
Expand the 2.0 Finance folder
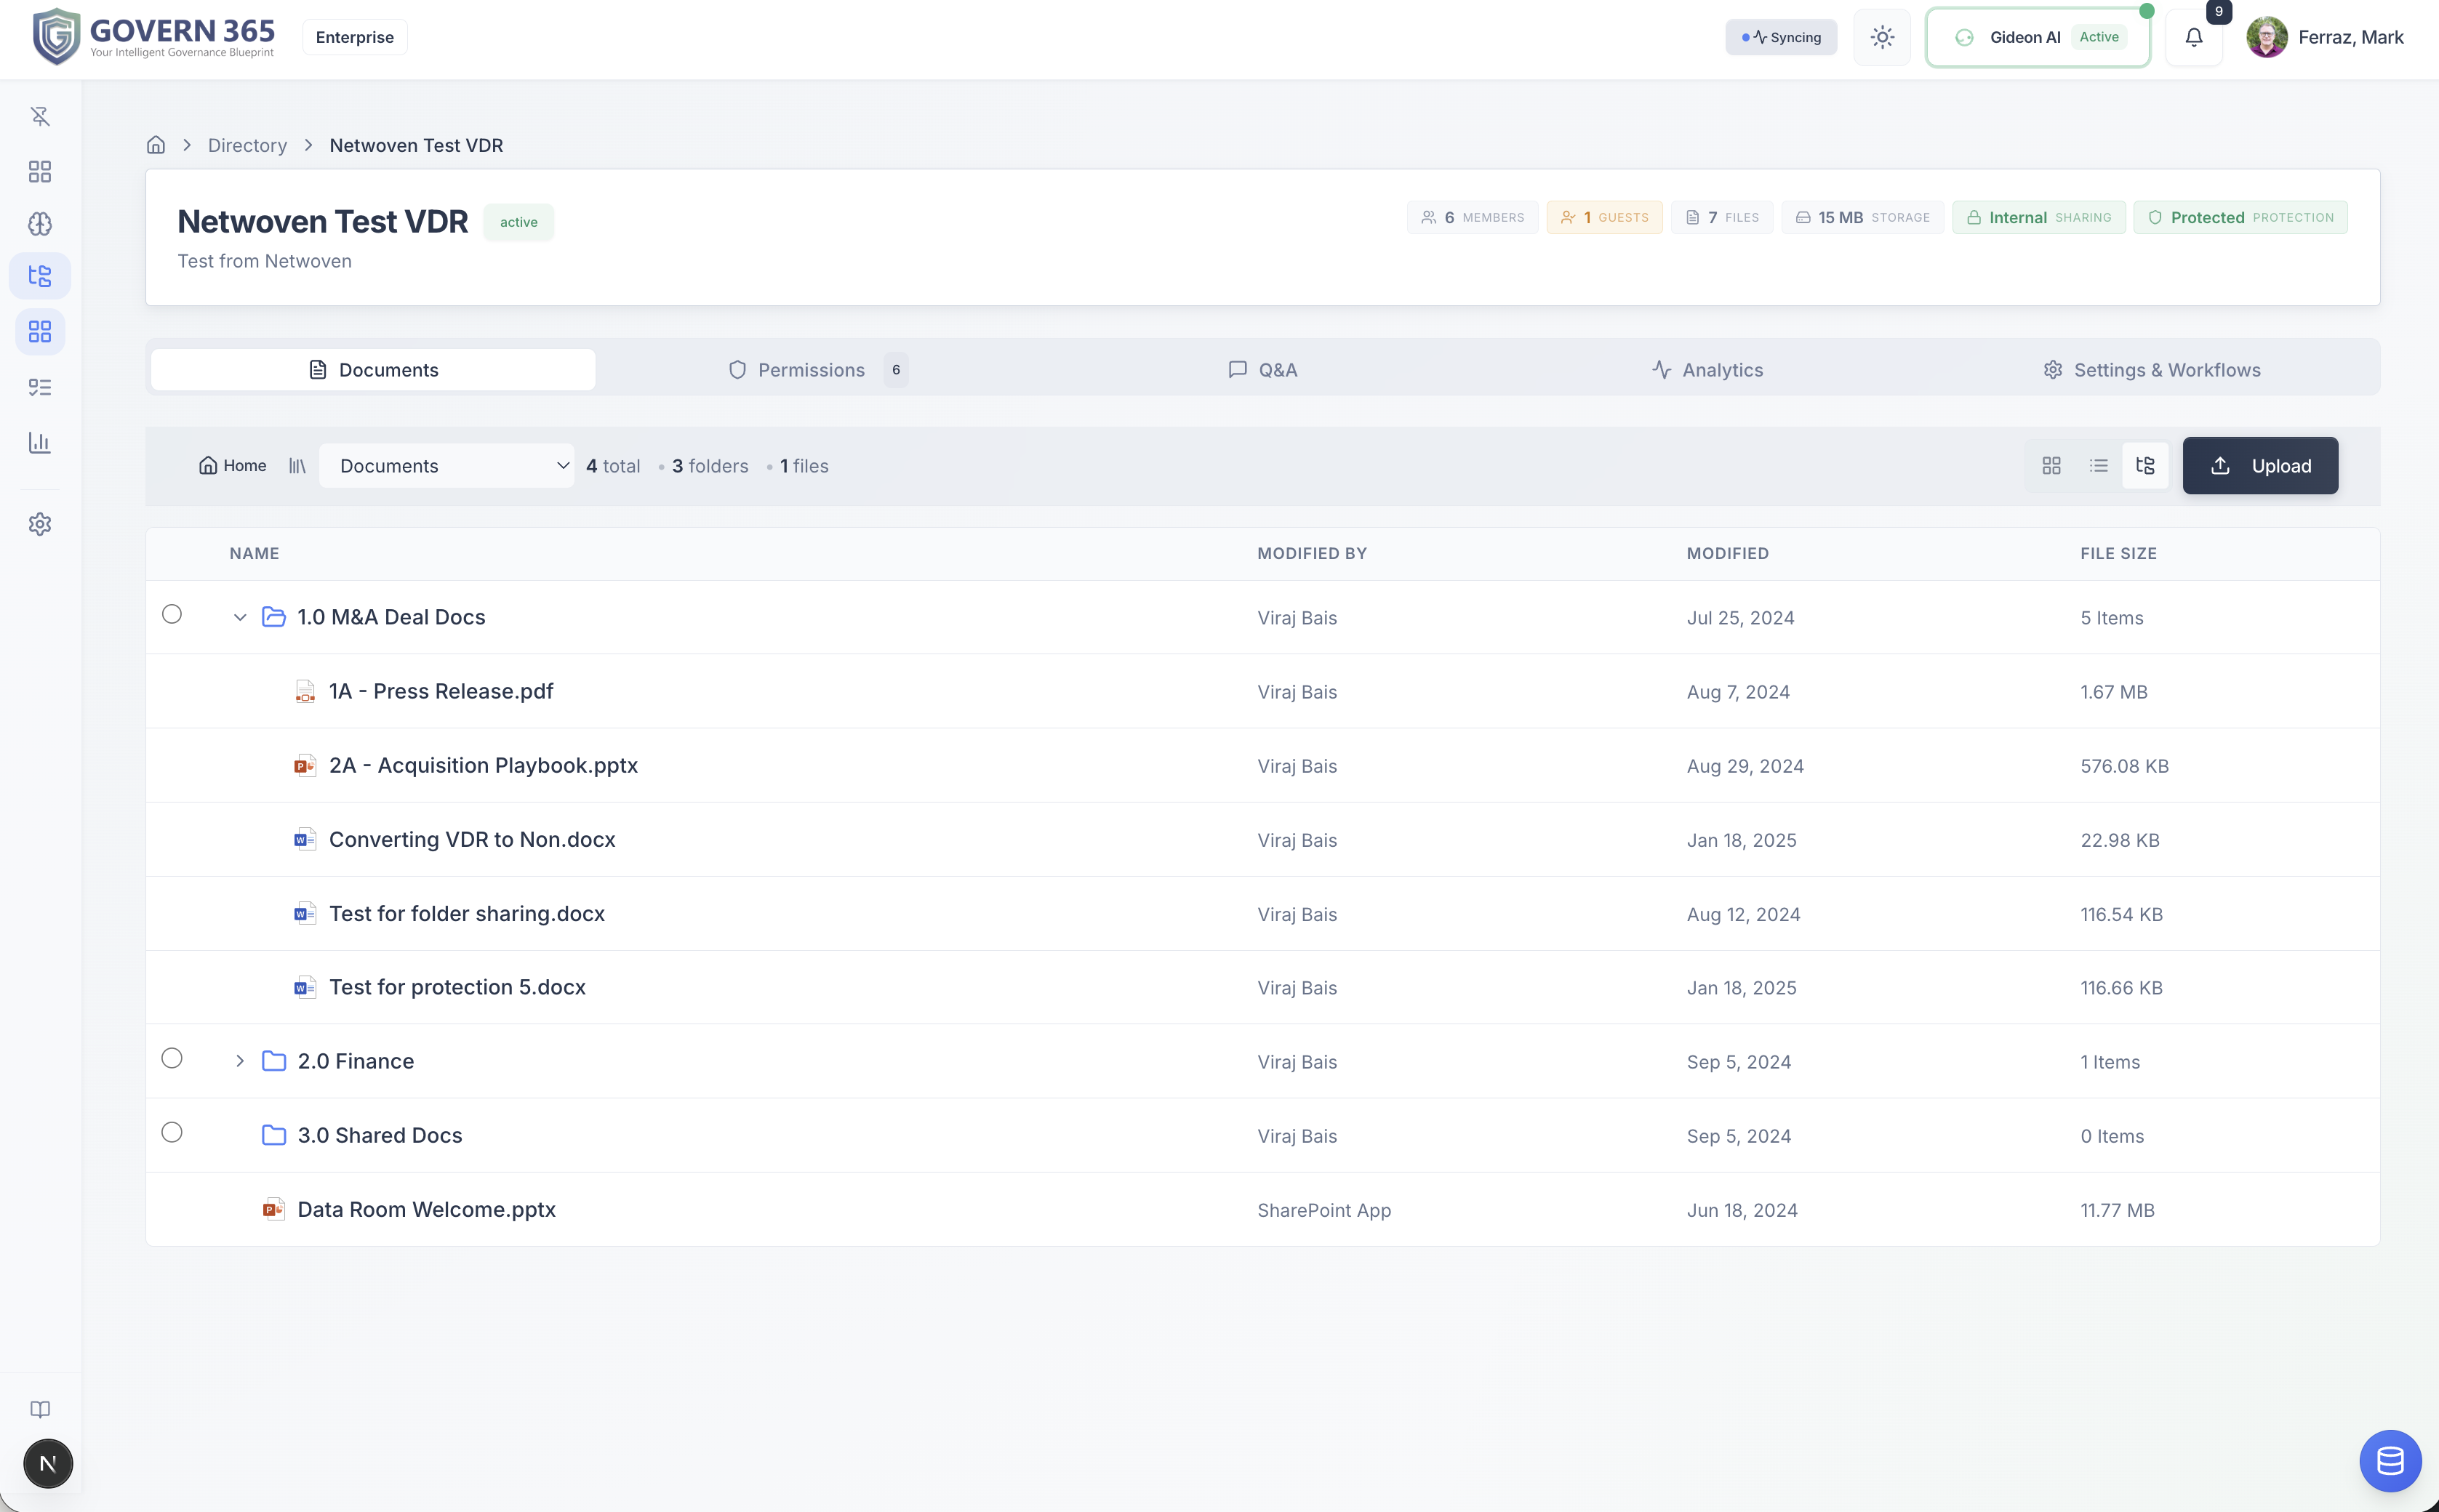coord(240,1062)
